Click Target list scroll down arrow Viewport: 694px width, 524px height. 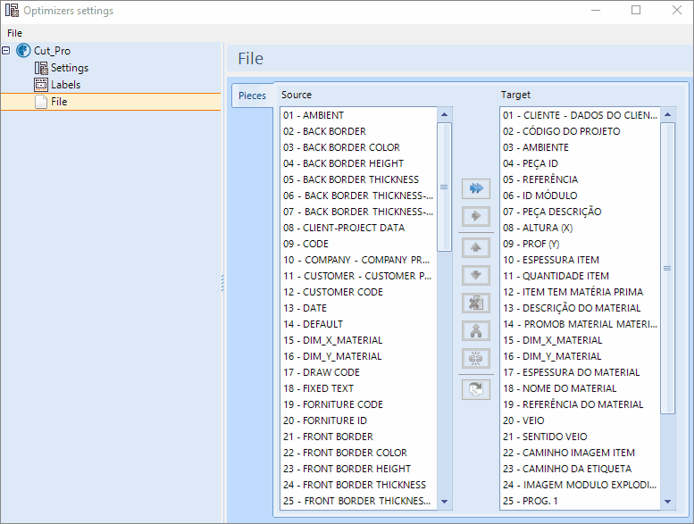tap(668, 502)
